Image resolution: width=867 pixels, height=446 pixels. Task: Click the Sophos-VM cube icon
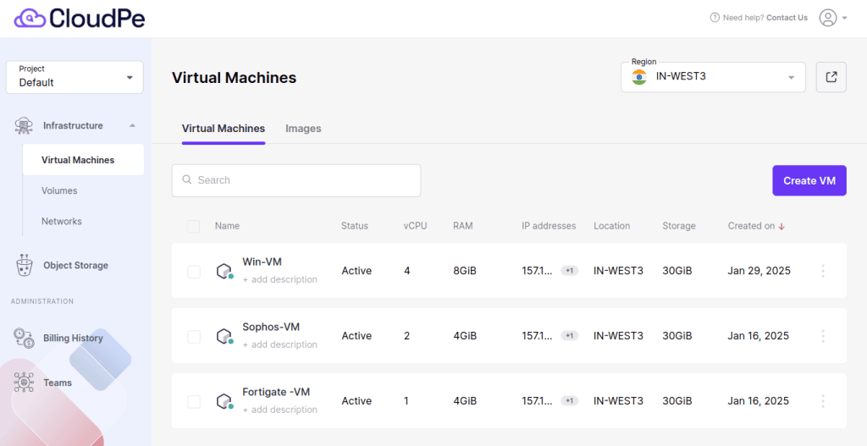(x=224, y=336)
